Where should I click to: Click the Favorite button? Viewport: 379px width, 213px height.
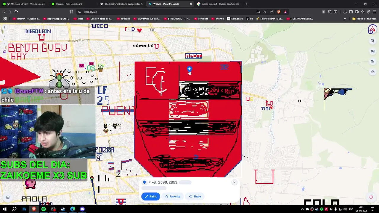pyautogui.click(x=173, y=196)
